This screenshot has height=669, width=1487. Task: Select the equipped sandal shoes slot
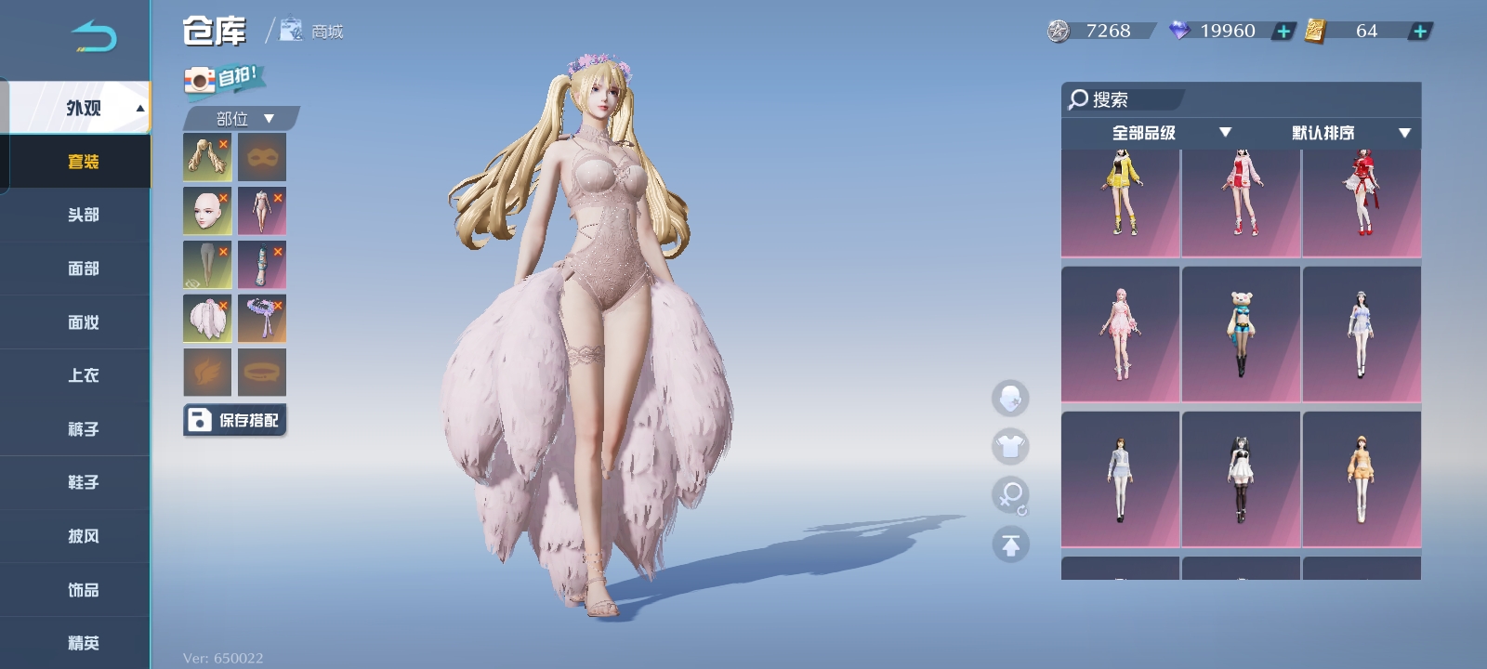pos(262,264)
